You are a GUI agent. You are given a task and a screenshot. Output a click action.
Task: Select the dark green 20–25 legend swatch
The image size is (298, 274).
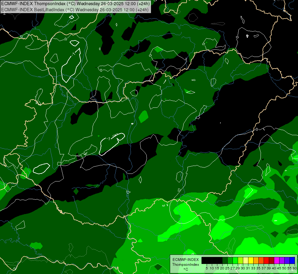(x=225, y=260)
